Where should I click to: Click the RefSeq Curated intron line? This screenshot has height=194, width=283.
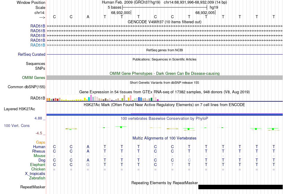coord(164,54)
